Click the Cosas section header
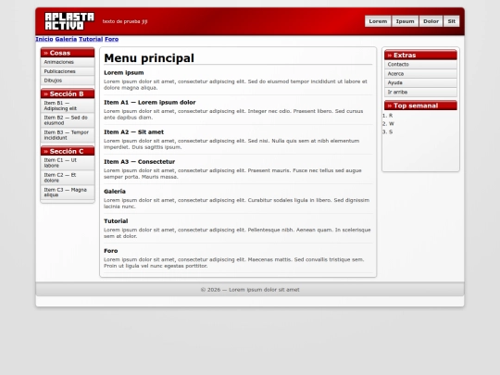This screenshot has width=500, height=375. [x=68, y=53]
